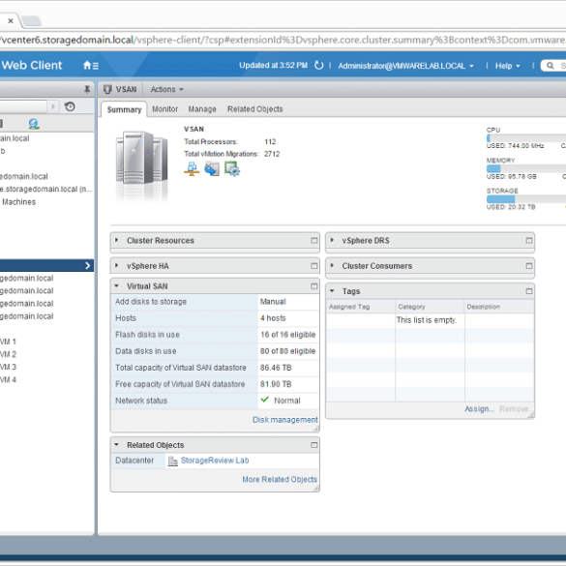
Task: Click the Remove tag link
Action: pyautogui.click(x=514, y=408)
